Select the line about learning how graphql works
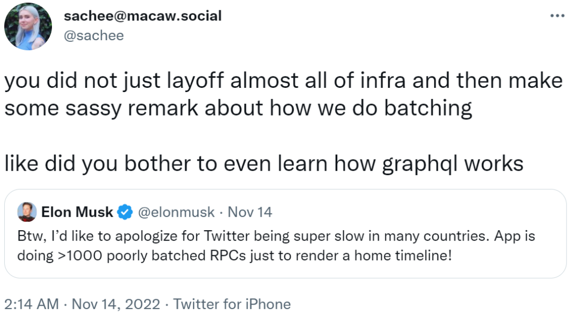 (264, 163)
